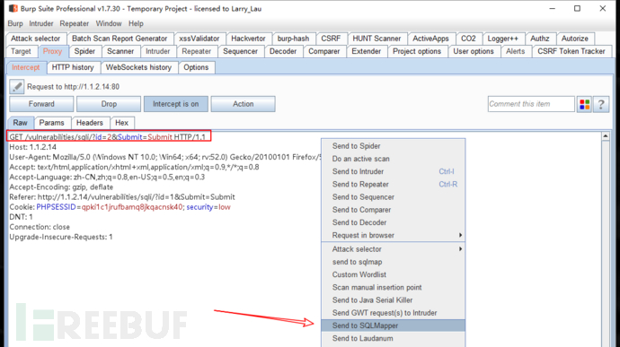620x347 pixels.
Task: Open the Logger++ tab
Action: point(502,39)
